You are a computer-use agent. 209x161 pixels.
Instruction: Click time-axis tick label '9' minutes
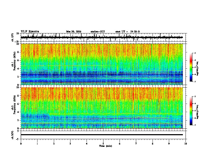pyautogui.click(x=169, y=144)
